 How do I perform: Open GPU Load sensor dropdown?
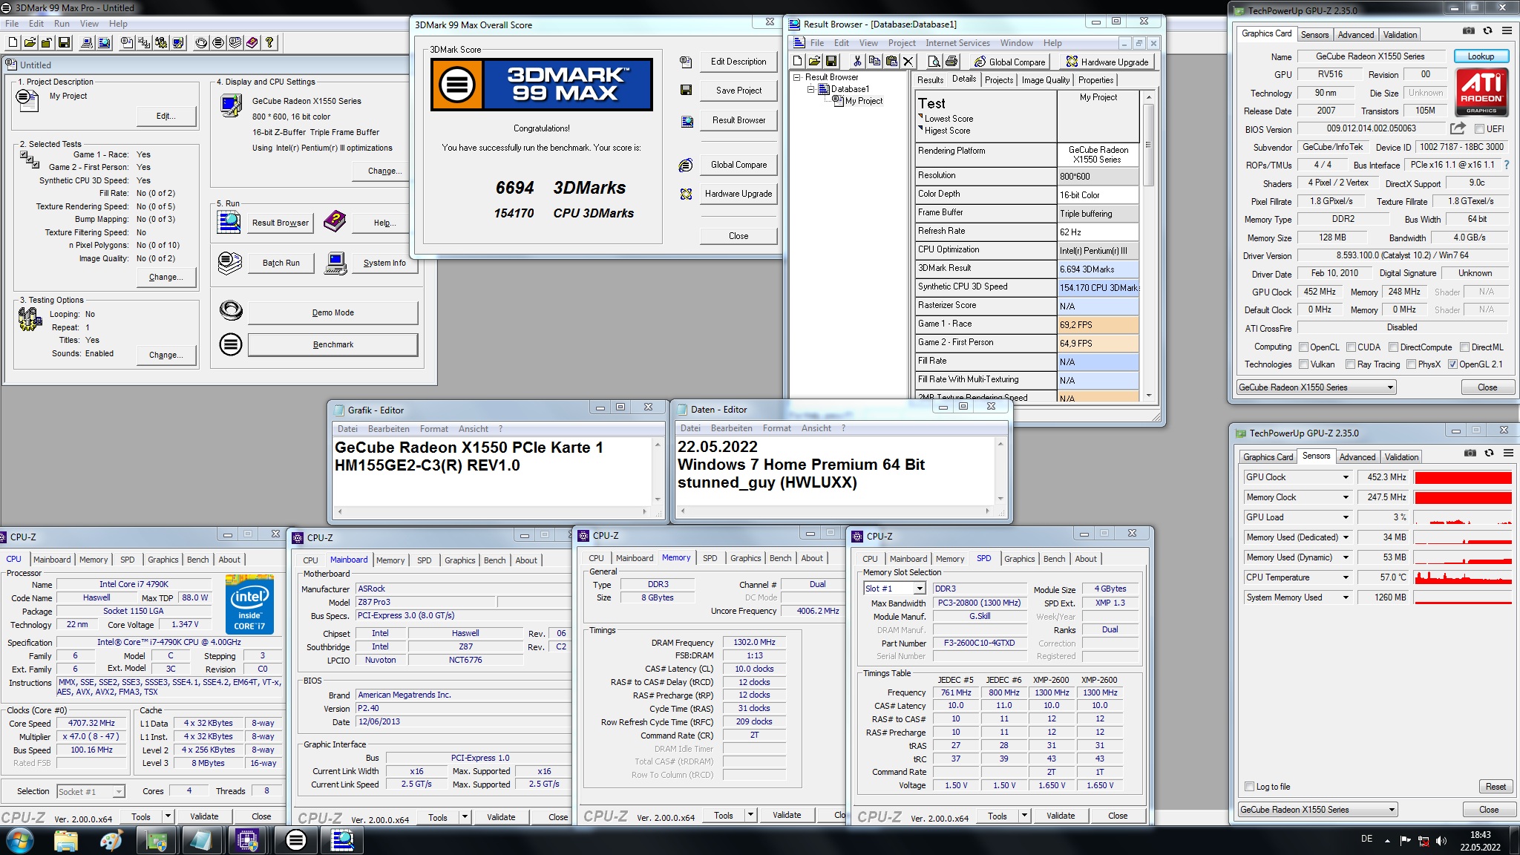[1345, 517]
